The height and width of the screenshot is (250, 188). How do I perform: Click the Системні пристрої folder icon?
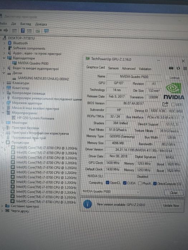pos(7,206)
